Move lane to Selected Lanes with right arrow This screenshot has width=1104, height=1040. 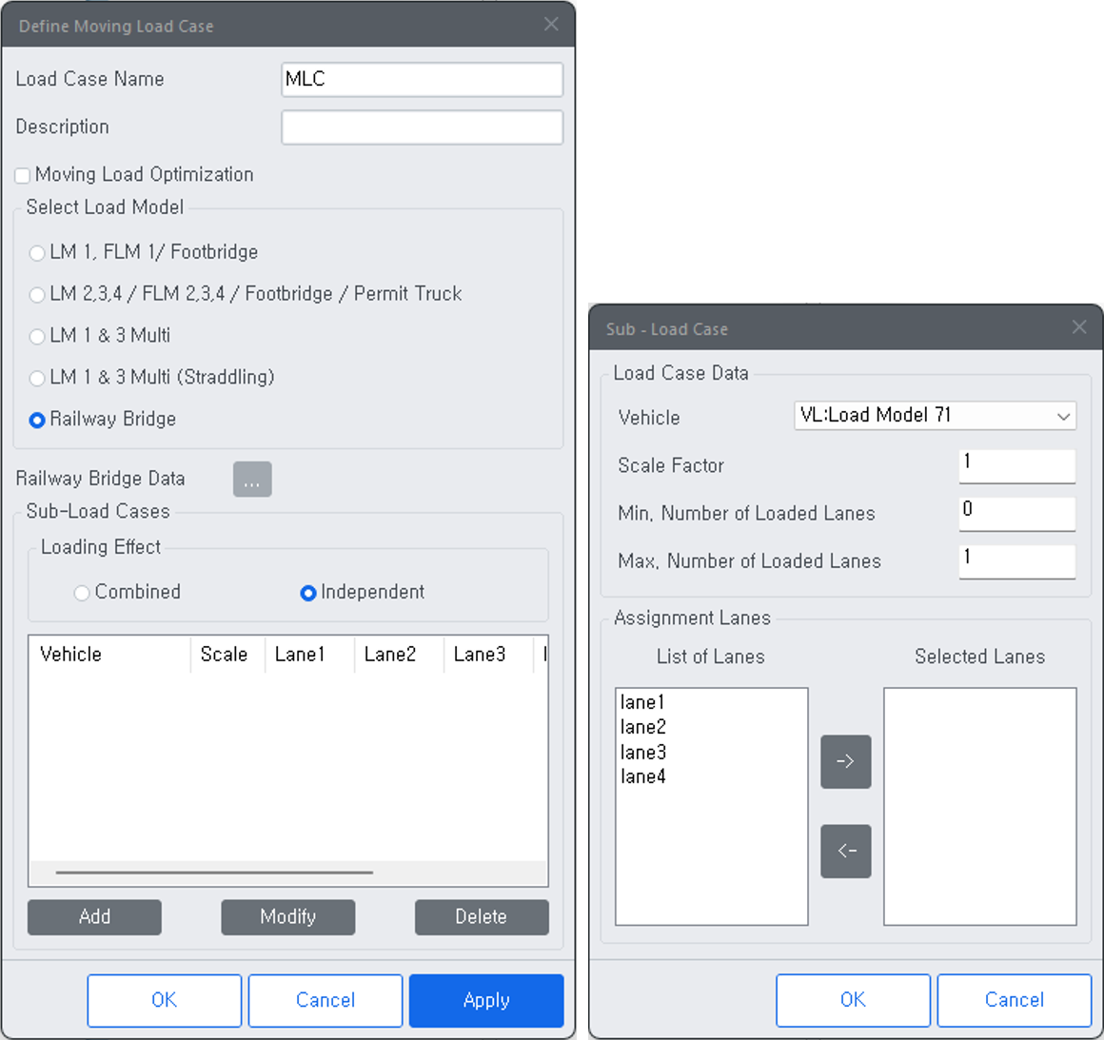pyautogui.click(x=845, y=762)
